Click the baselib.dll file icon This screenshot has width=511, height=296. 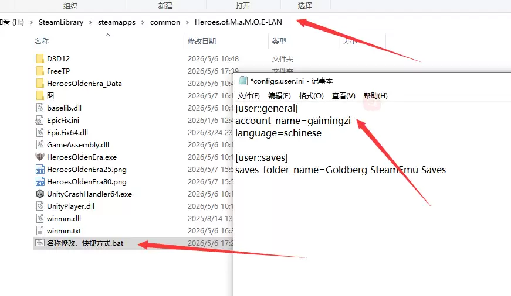(x=40, y=108)
